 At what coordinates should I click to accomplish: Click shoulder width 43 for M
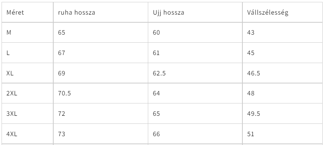point(251,33)
